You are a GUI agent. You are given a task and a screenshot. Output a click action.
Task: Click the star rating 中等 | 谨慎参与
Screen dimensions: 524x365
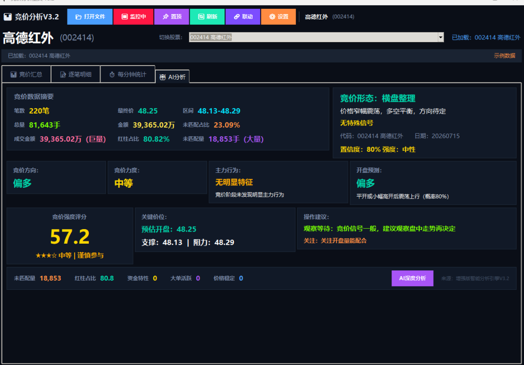pos(69,255)
